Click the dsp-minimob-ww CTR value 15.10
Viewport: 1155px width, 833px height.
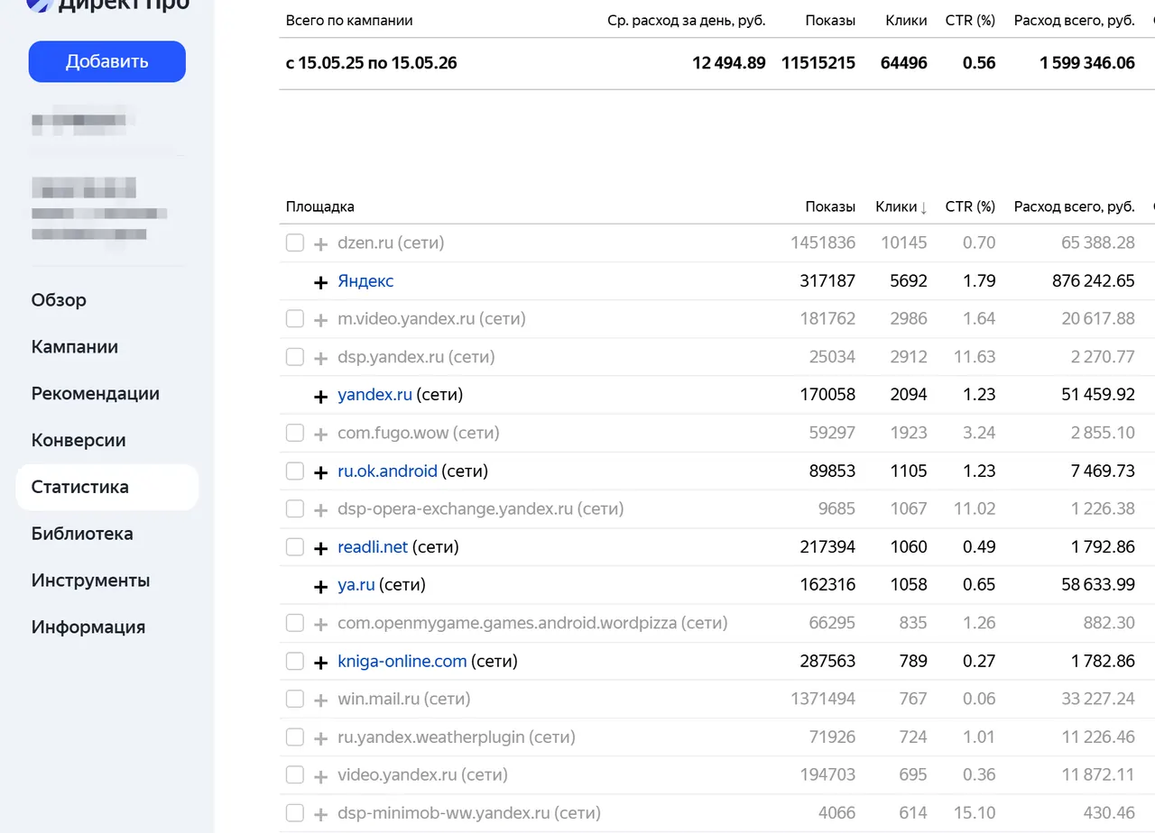[x=975, y=813]
